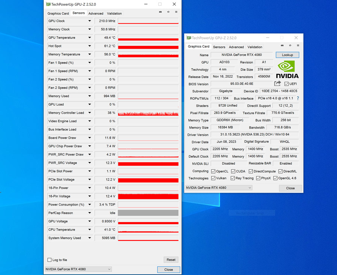The height and width of the screenshot is (275, 337).
Task: Click System Memory Used 5095 MB value
Action: click(x=105, y=238)
